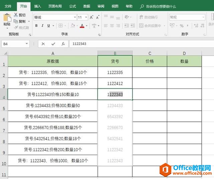Switch to the Page Layout (页面布局) tab

55,6
